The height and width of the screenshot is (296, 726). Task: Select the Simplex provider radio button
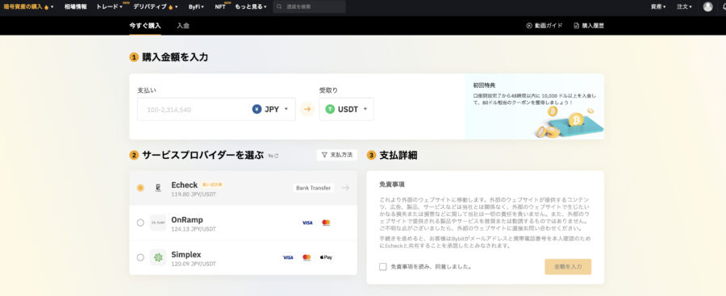(140, 257)
